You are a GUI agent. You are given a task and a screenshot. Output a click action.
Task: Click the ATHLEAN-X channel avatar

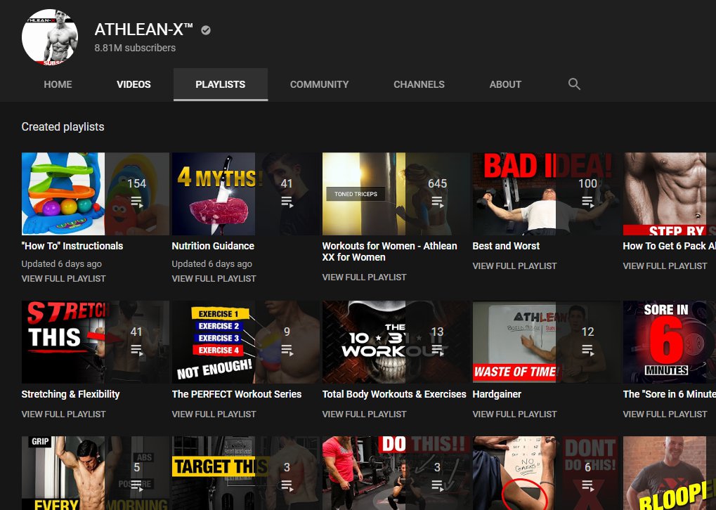[x=50, y=37]
